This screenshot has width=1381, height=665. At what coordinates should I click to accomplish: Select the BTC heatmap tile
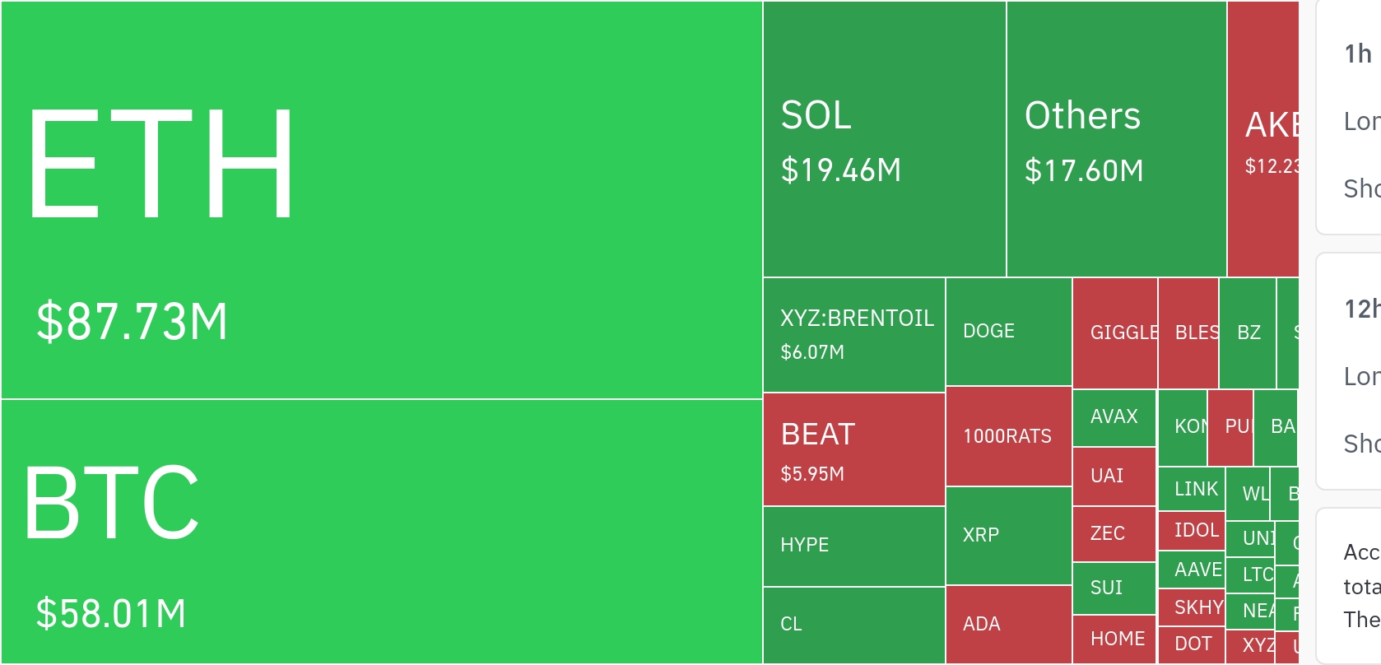pyautogui.click(x=382, y=531)
